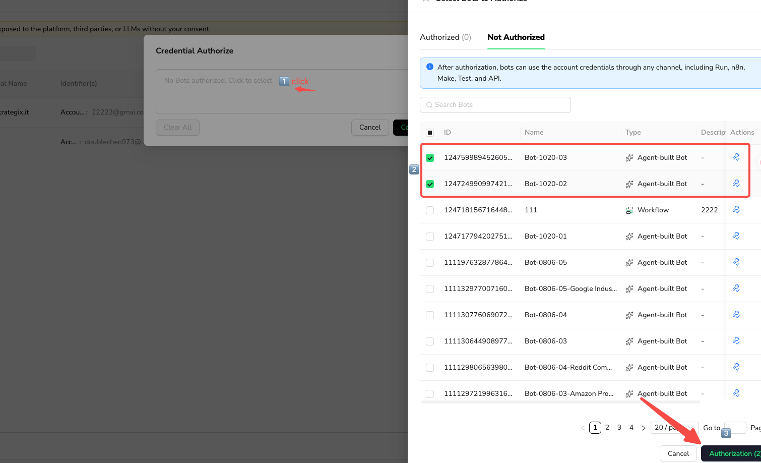Click the previous page left chevron
This screenshot has height=463, width=761.
tap(583, 428)
